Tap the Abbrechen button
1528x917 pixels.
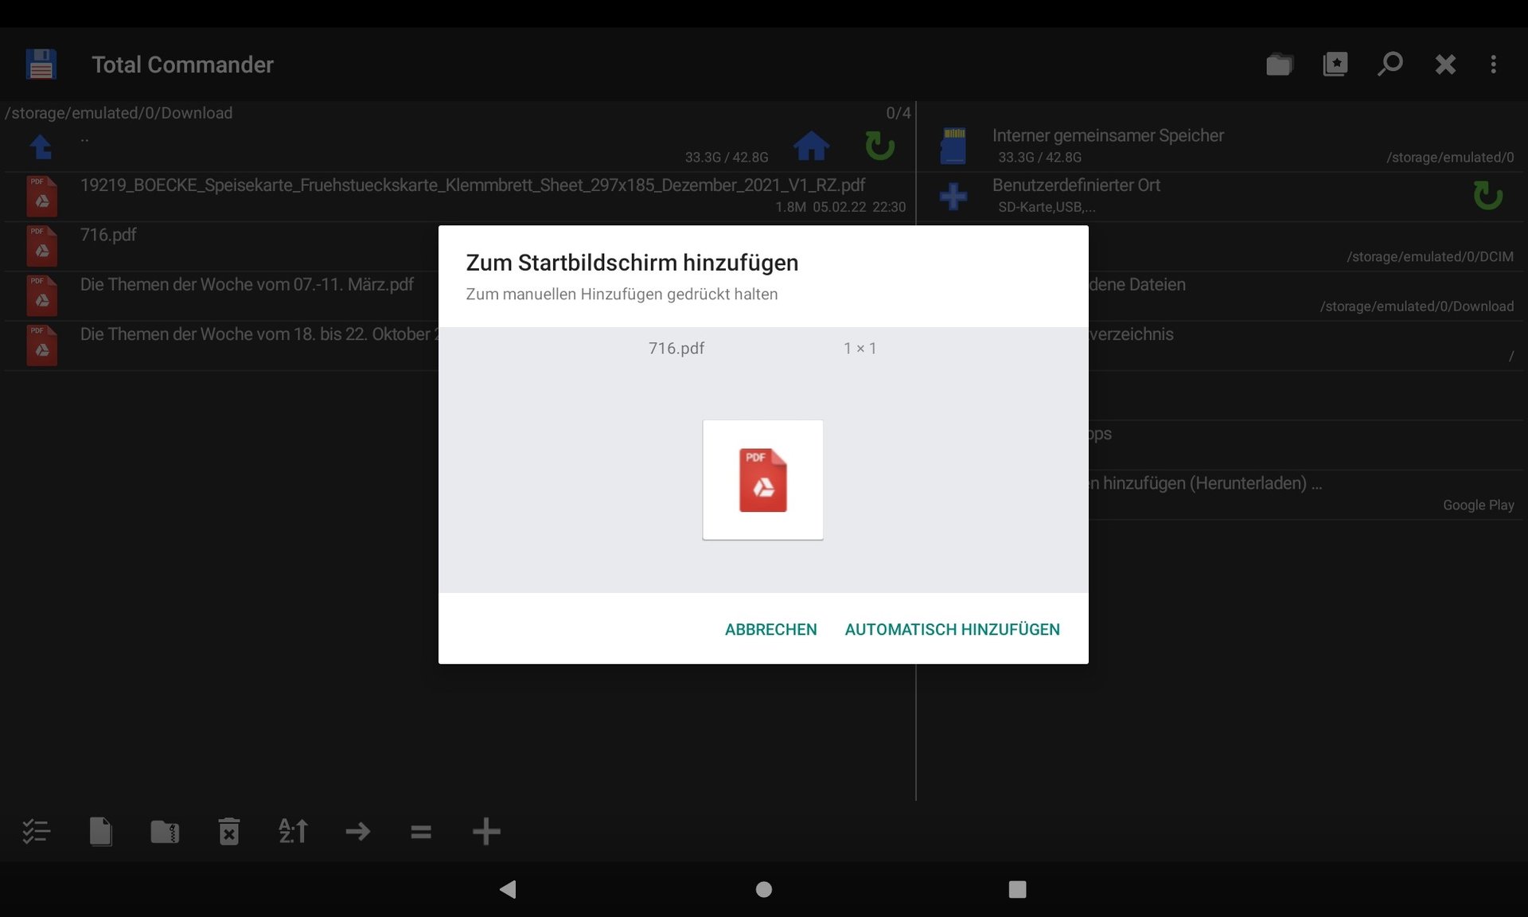[770, 630]
